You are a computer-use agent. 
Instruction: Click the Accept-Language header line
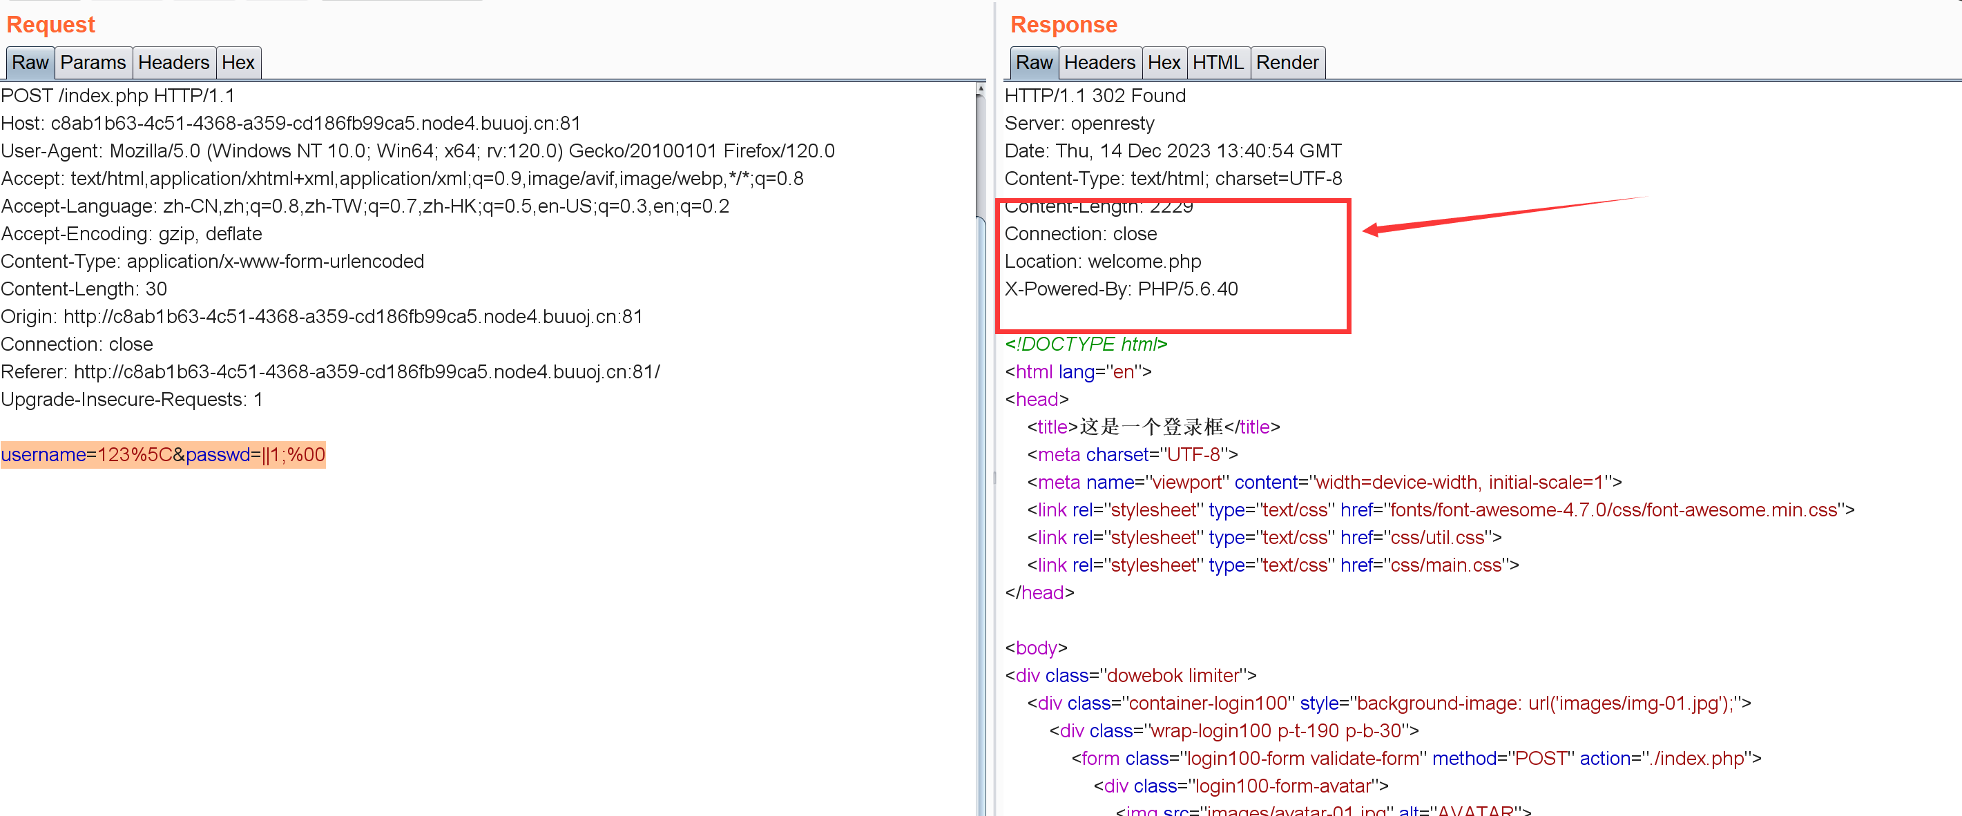[x=365, y=206]
